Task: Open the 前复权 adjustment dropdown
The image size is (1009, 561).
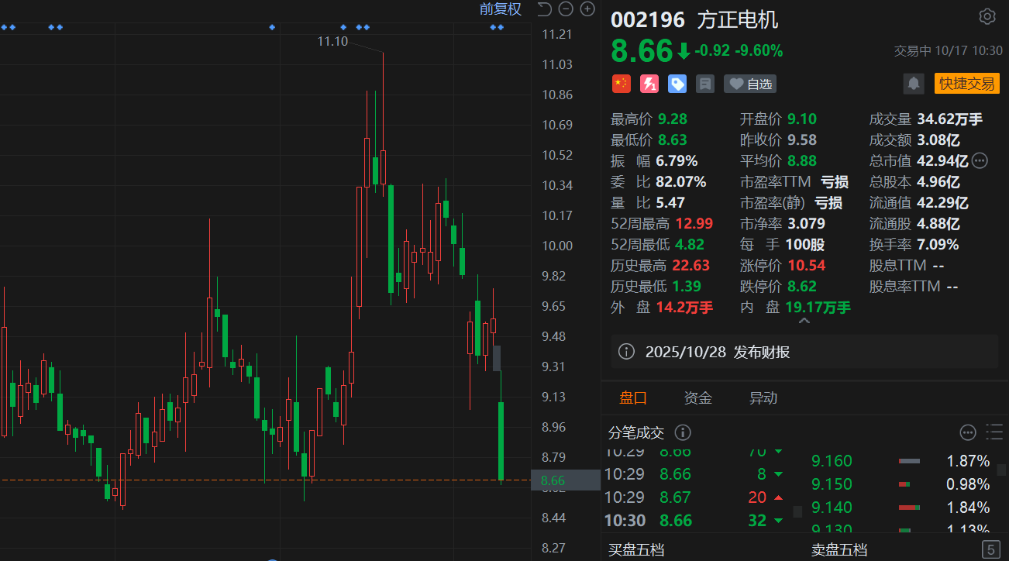Action: coord(500,9)
